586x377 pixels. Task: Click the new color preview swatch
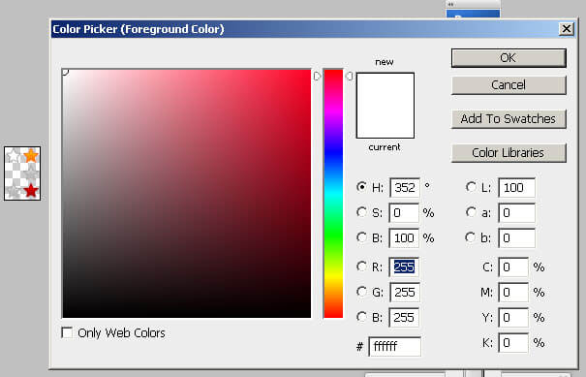[386, 89]
